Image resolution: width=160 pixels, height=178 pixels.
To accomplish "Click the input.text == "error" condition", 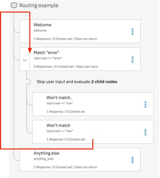I will [48, 58].
